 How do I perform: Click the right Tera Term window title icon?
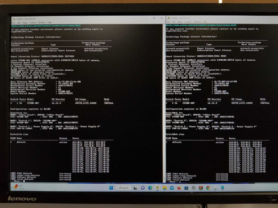click(169, 18)
